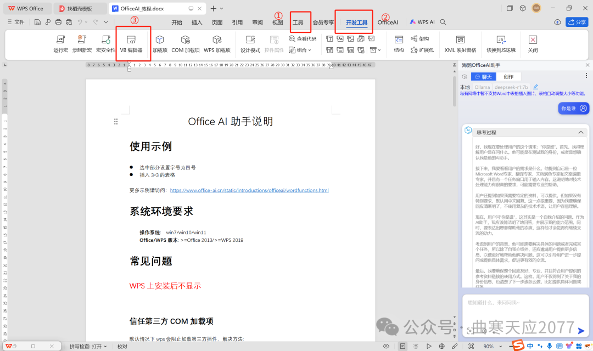The height and width of the screenshot is (351, 593).
Task: Click the send arrow in chat
Action: click(581, 331)
